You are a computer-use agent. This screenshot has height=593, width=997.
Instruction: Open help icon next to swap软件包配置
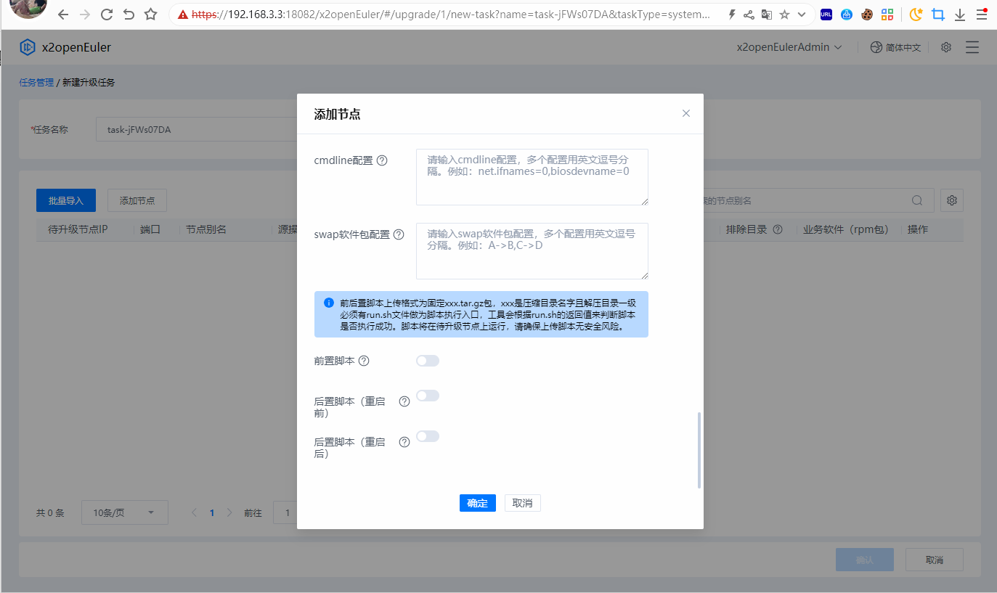click(399, 234)
